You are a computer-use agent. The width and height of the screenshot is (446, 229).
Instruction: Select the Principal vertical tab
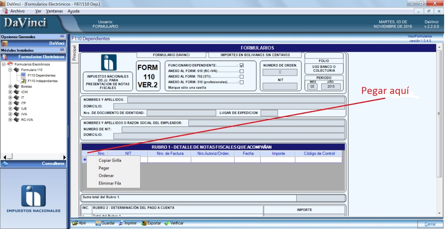pyautogui.click(x=74, y=53)
